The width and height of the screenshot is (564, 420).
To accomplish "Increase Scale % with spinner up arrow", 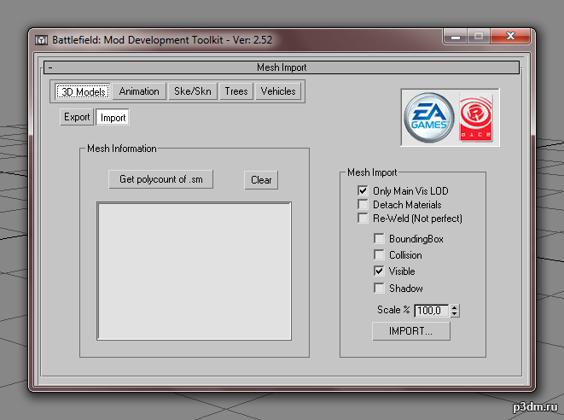I will 455,307.
